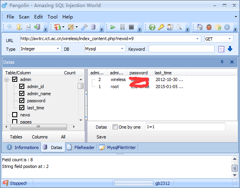Click the Keyword input field
Viewport: 240px width, 188px height.
click(x=182, y=49)
